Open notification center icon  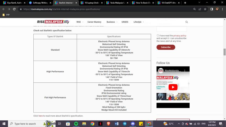coord(221,124)
